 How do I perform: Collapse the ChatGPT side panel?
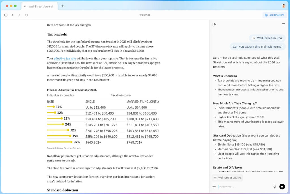214,25
